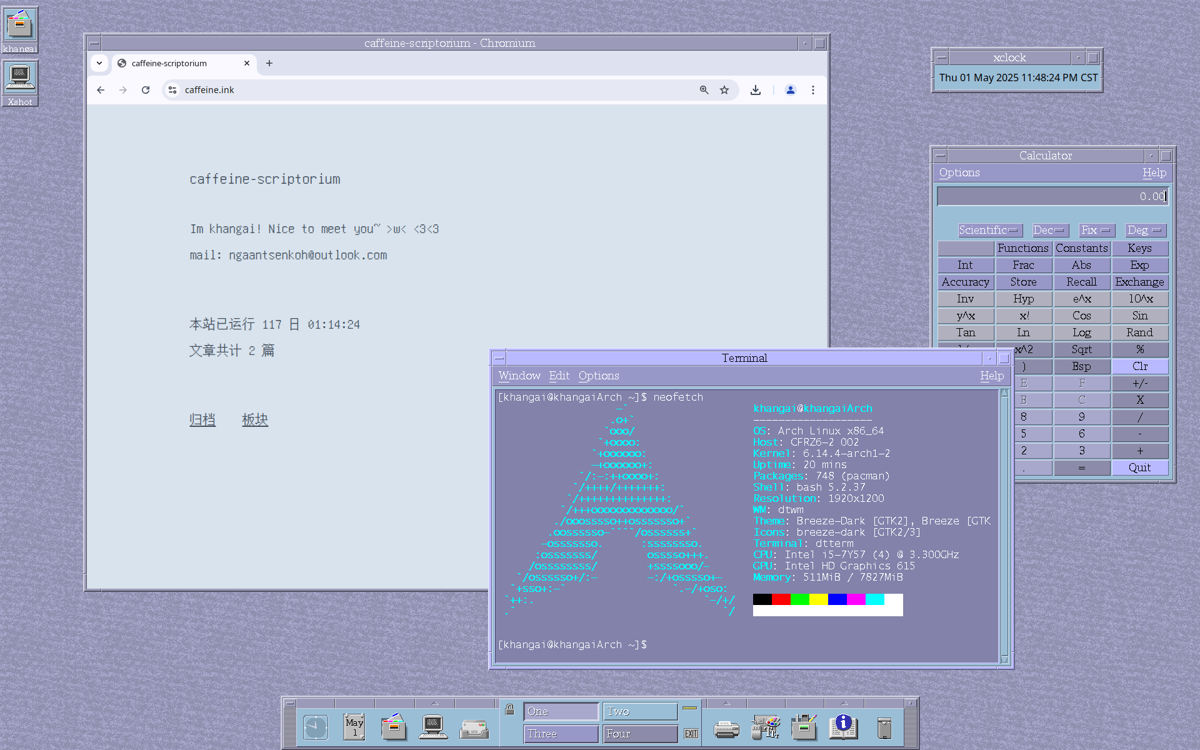The width and height of the screenshot is (1200, 750).
Task: Open the mail tray icon on the front panel
Action: (x=474, y=729)
